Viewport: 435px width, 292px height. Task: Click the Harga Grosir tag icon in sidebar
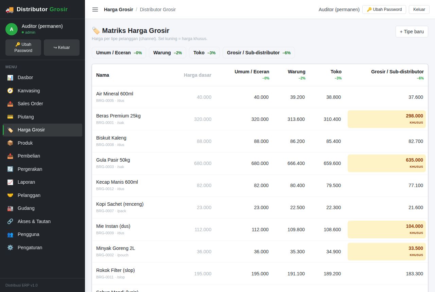pos(10,130)
